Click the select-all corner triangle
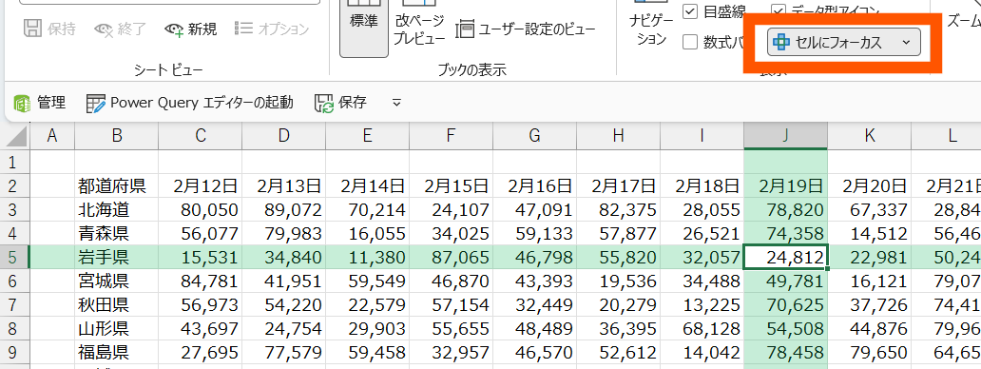Screen dimensions: 981x369 15,136
